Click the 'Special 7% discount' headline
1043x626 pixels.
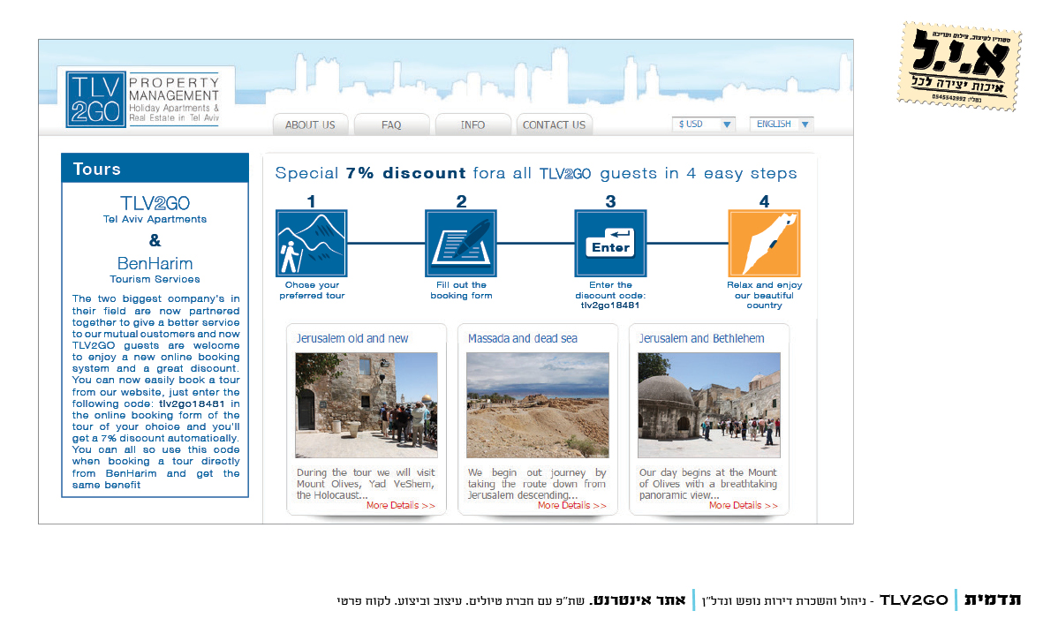click(536, 174)
